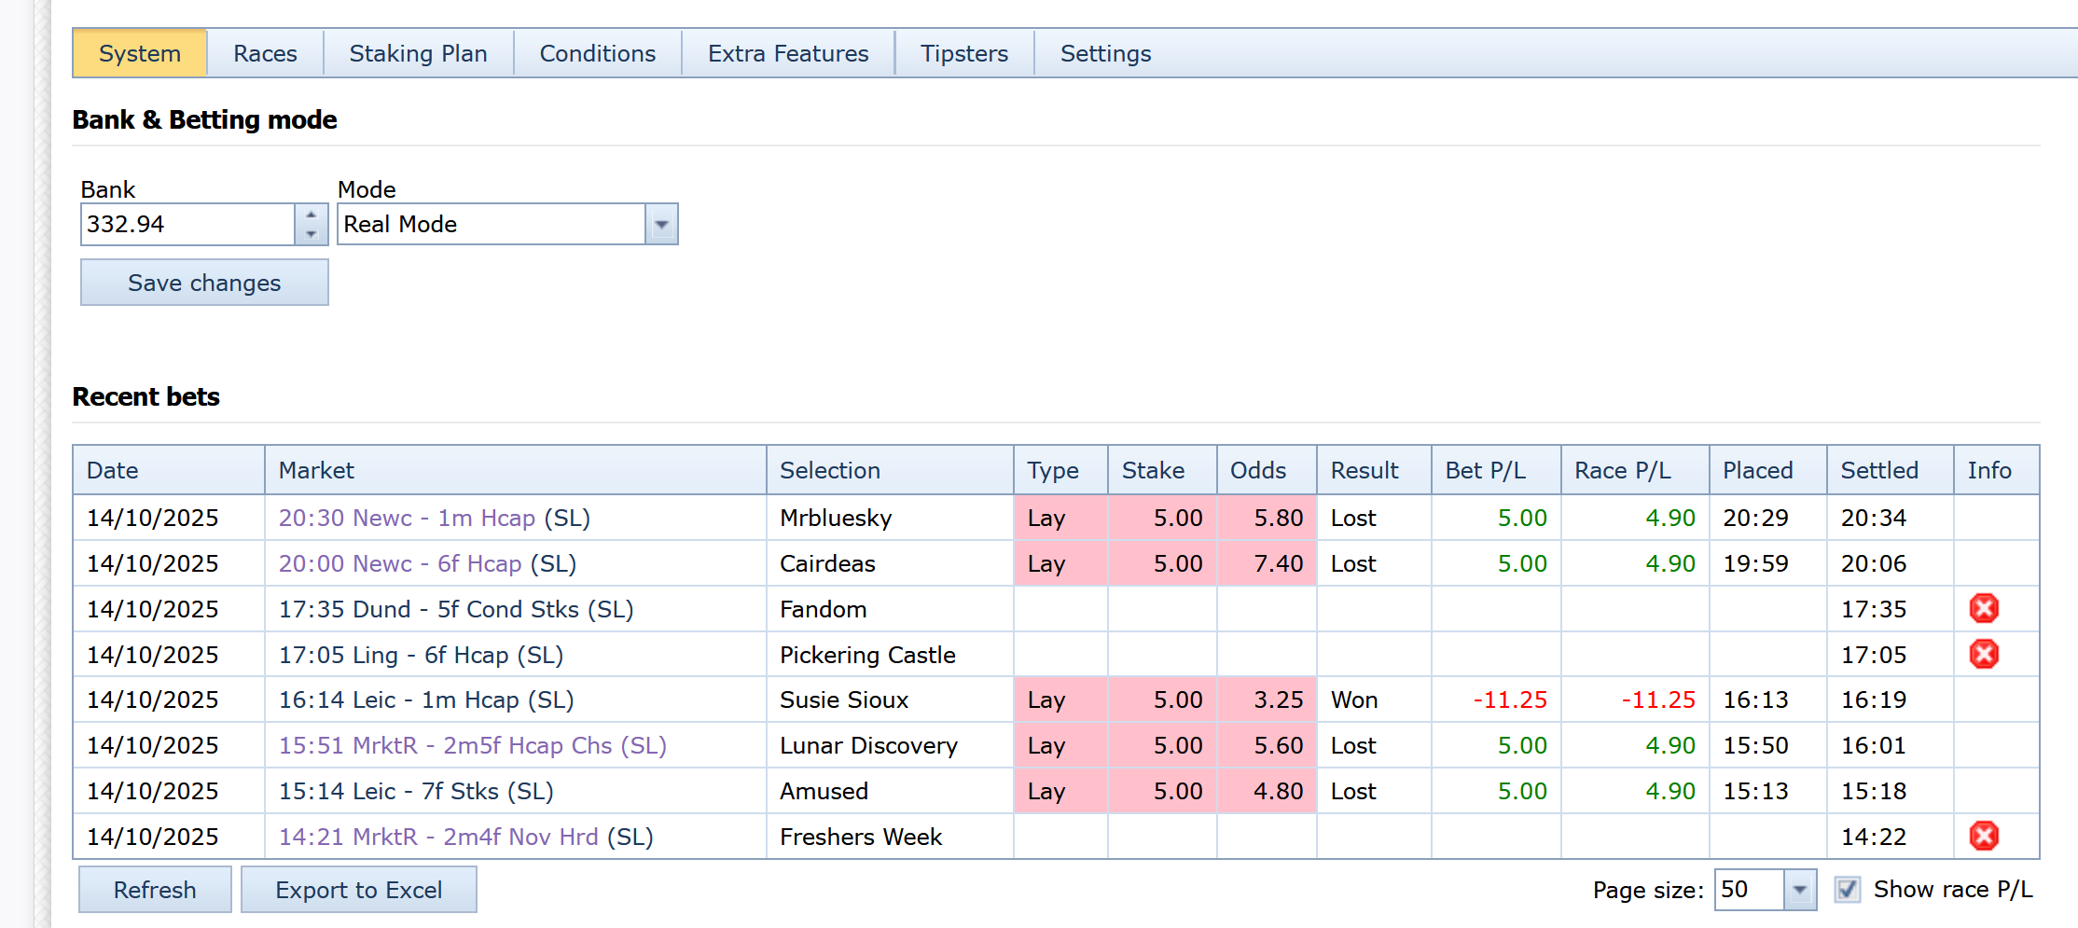Switch to the Races tab
This screenshot has height=928, width=2078.
(x=265, y=54)
